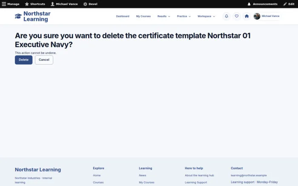
Task: Click the Explore footer heading
Action: (98, 168)
